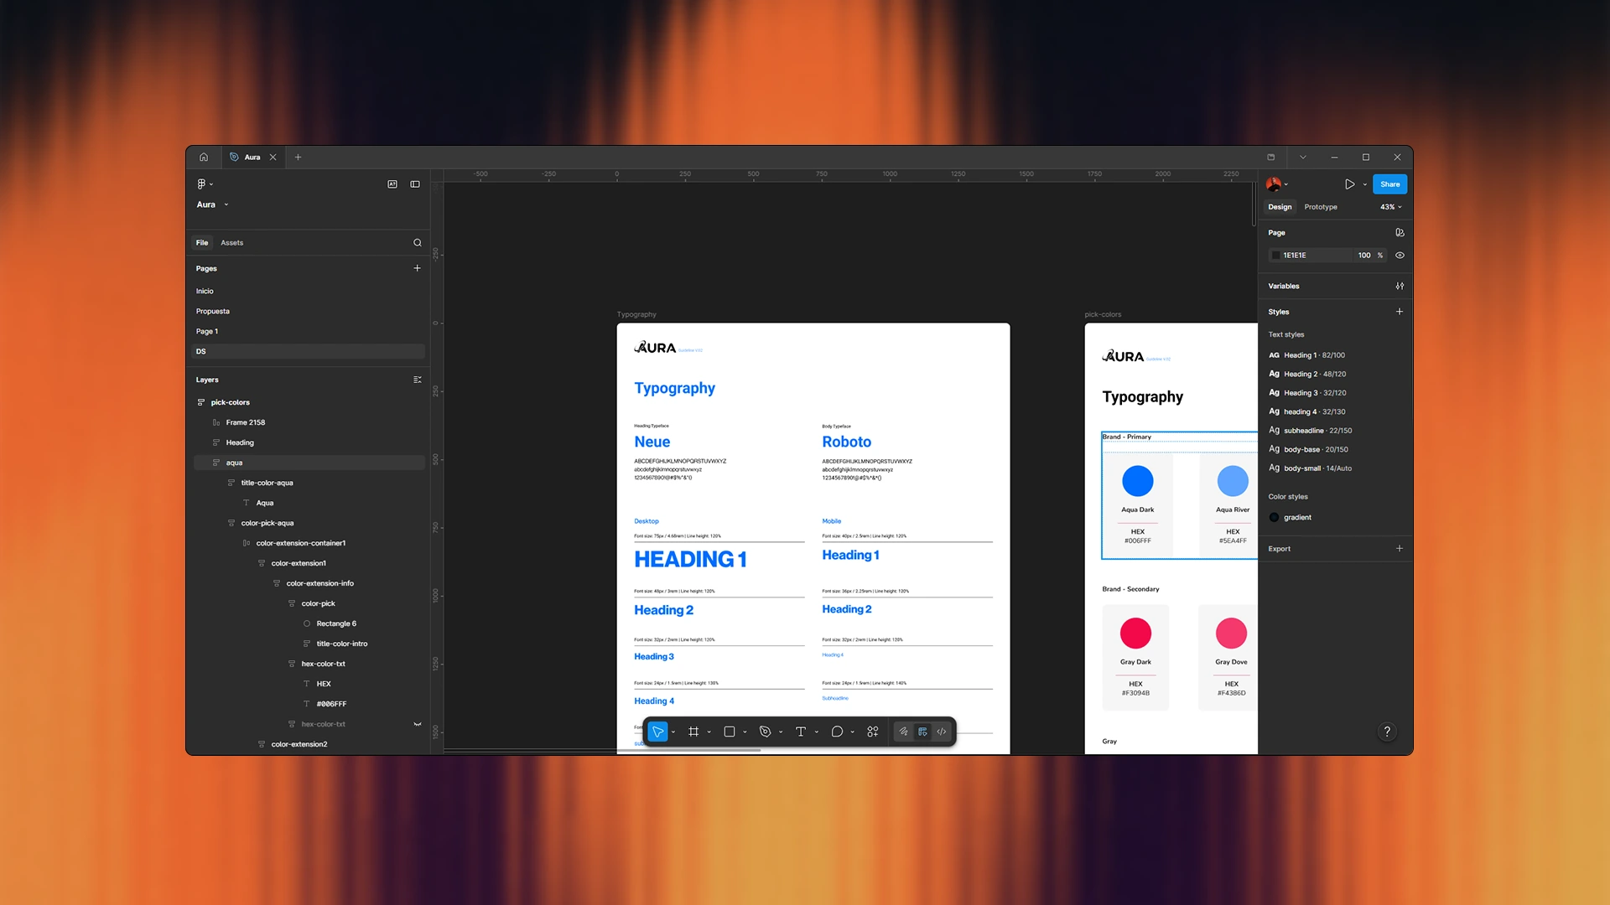
Task: Close the Aura file tab
Action: (273, 157)
